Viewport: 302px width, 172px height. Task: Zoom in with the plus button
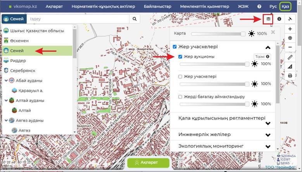[290, 29]
